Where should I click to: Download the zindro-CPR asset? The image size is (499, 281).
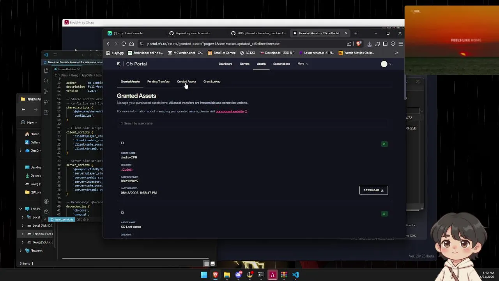[373, 190]
